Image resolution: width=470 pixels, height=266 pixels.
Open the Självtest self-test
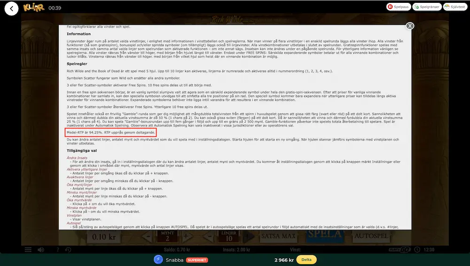point(455,7)
